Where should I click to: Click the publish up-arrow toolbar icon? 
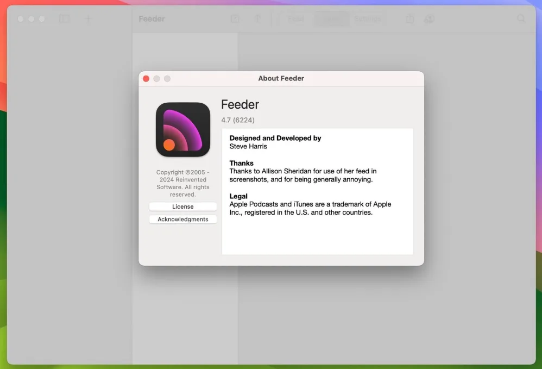point(258,19)
